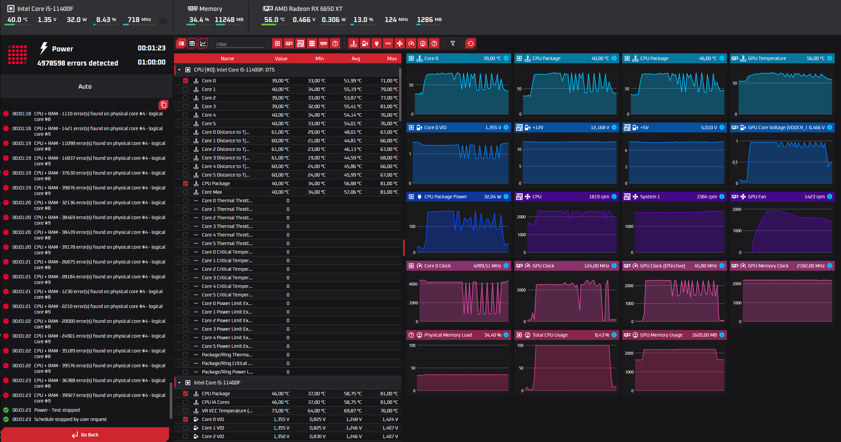Check the Core Max row checkbox
Viewport: 841px width, 442px height.
pos(186,192)
